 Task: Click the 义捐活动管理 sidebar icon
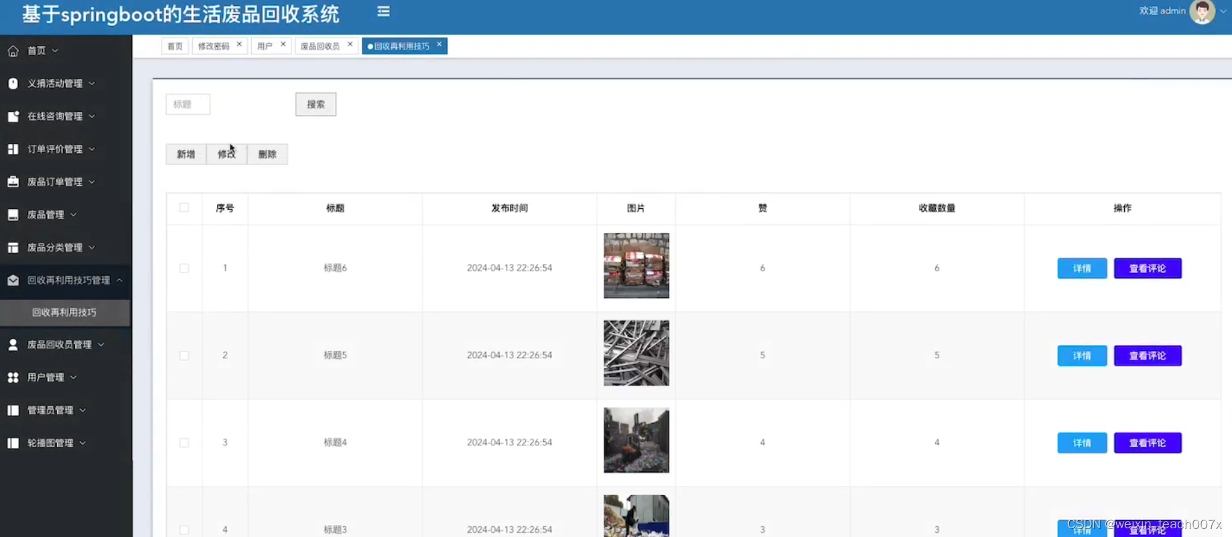[x=13, y=83]
